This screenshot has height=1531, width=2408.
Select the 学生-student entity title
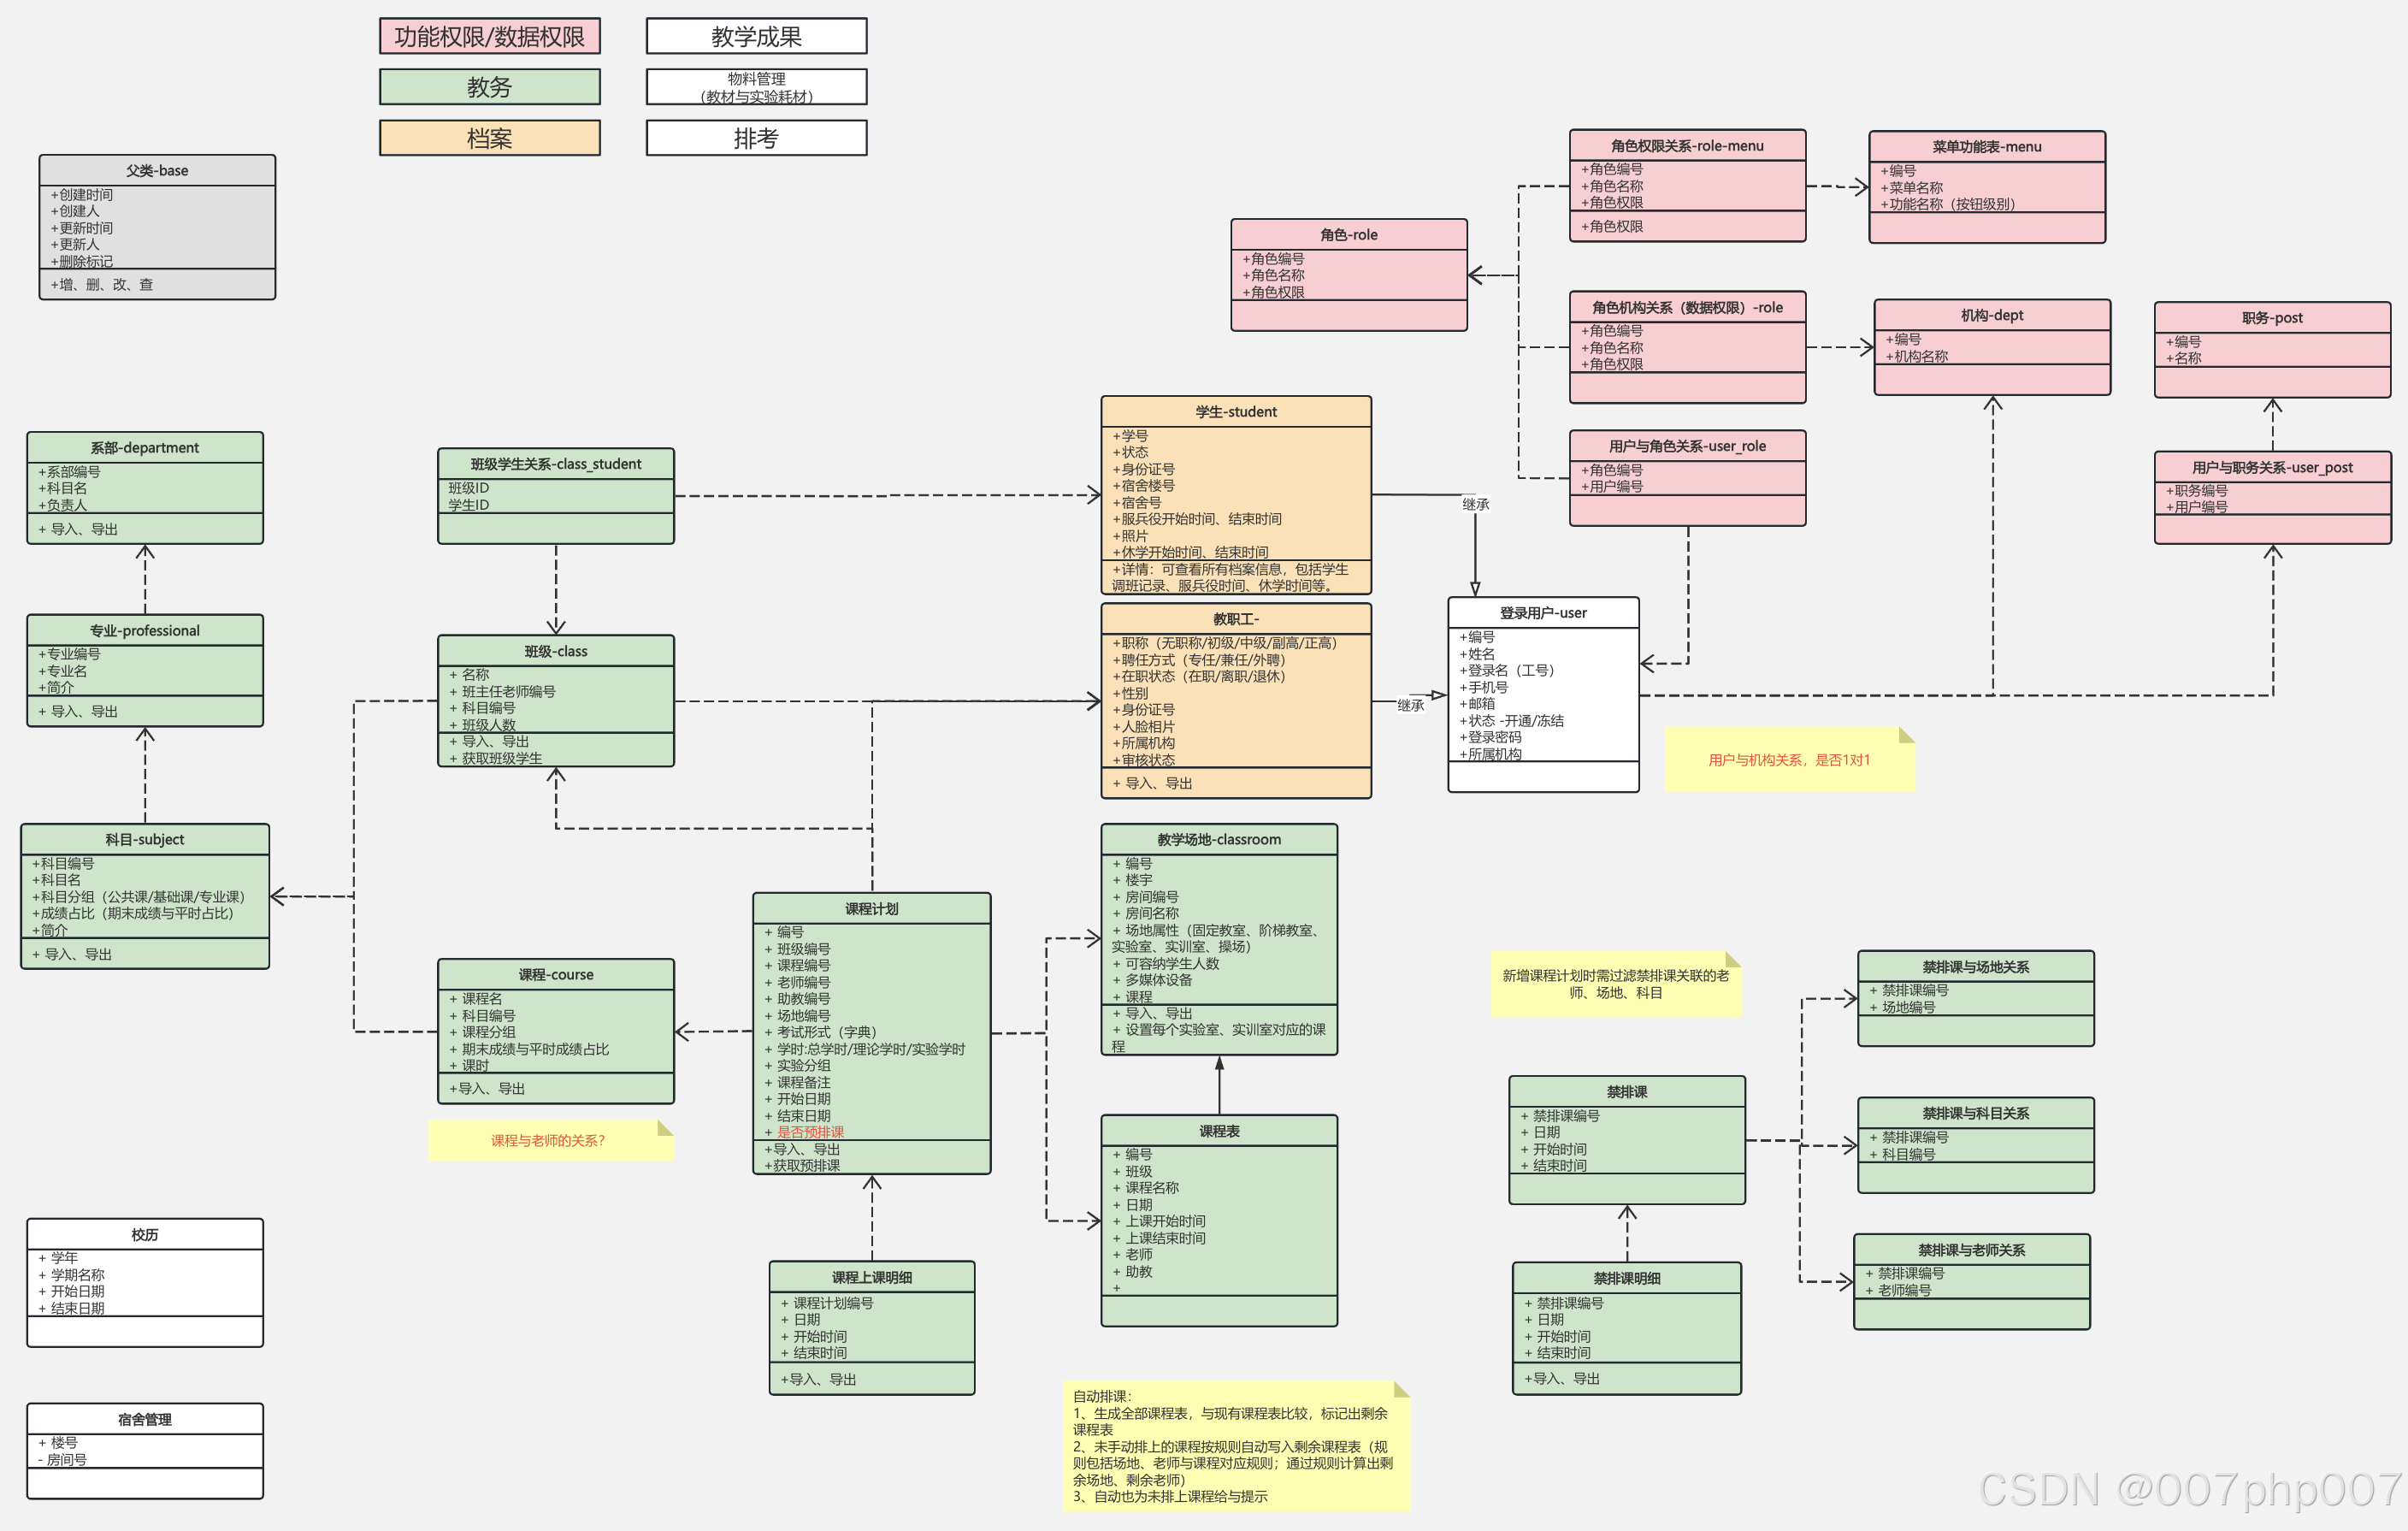[x=1236, y=412]
